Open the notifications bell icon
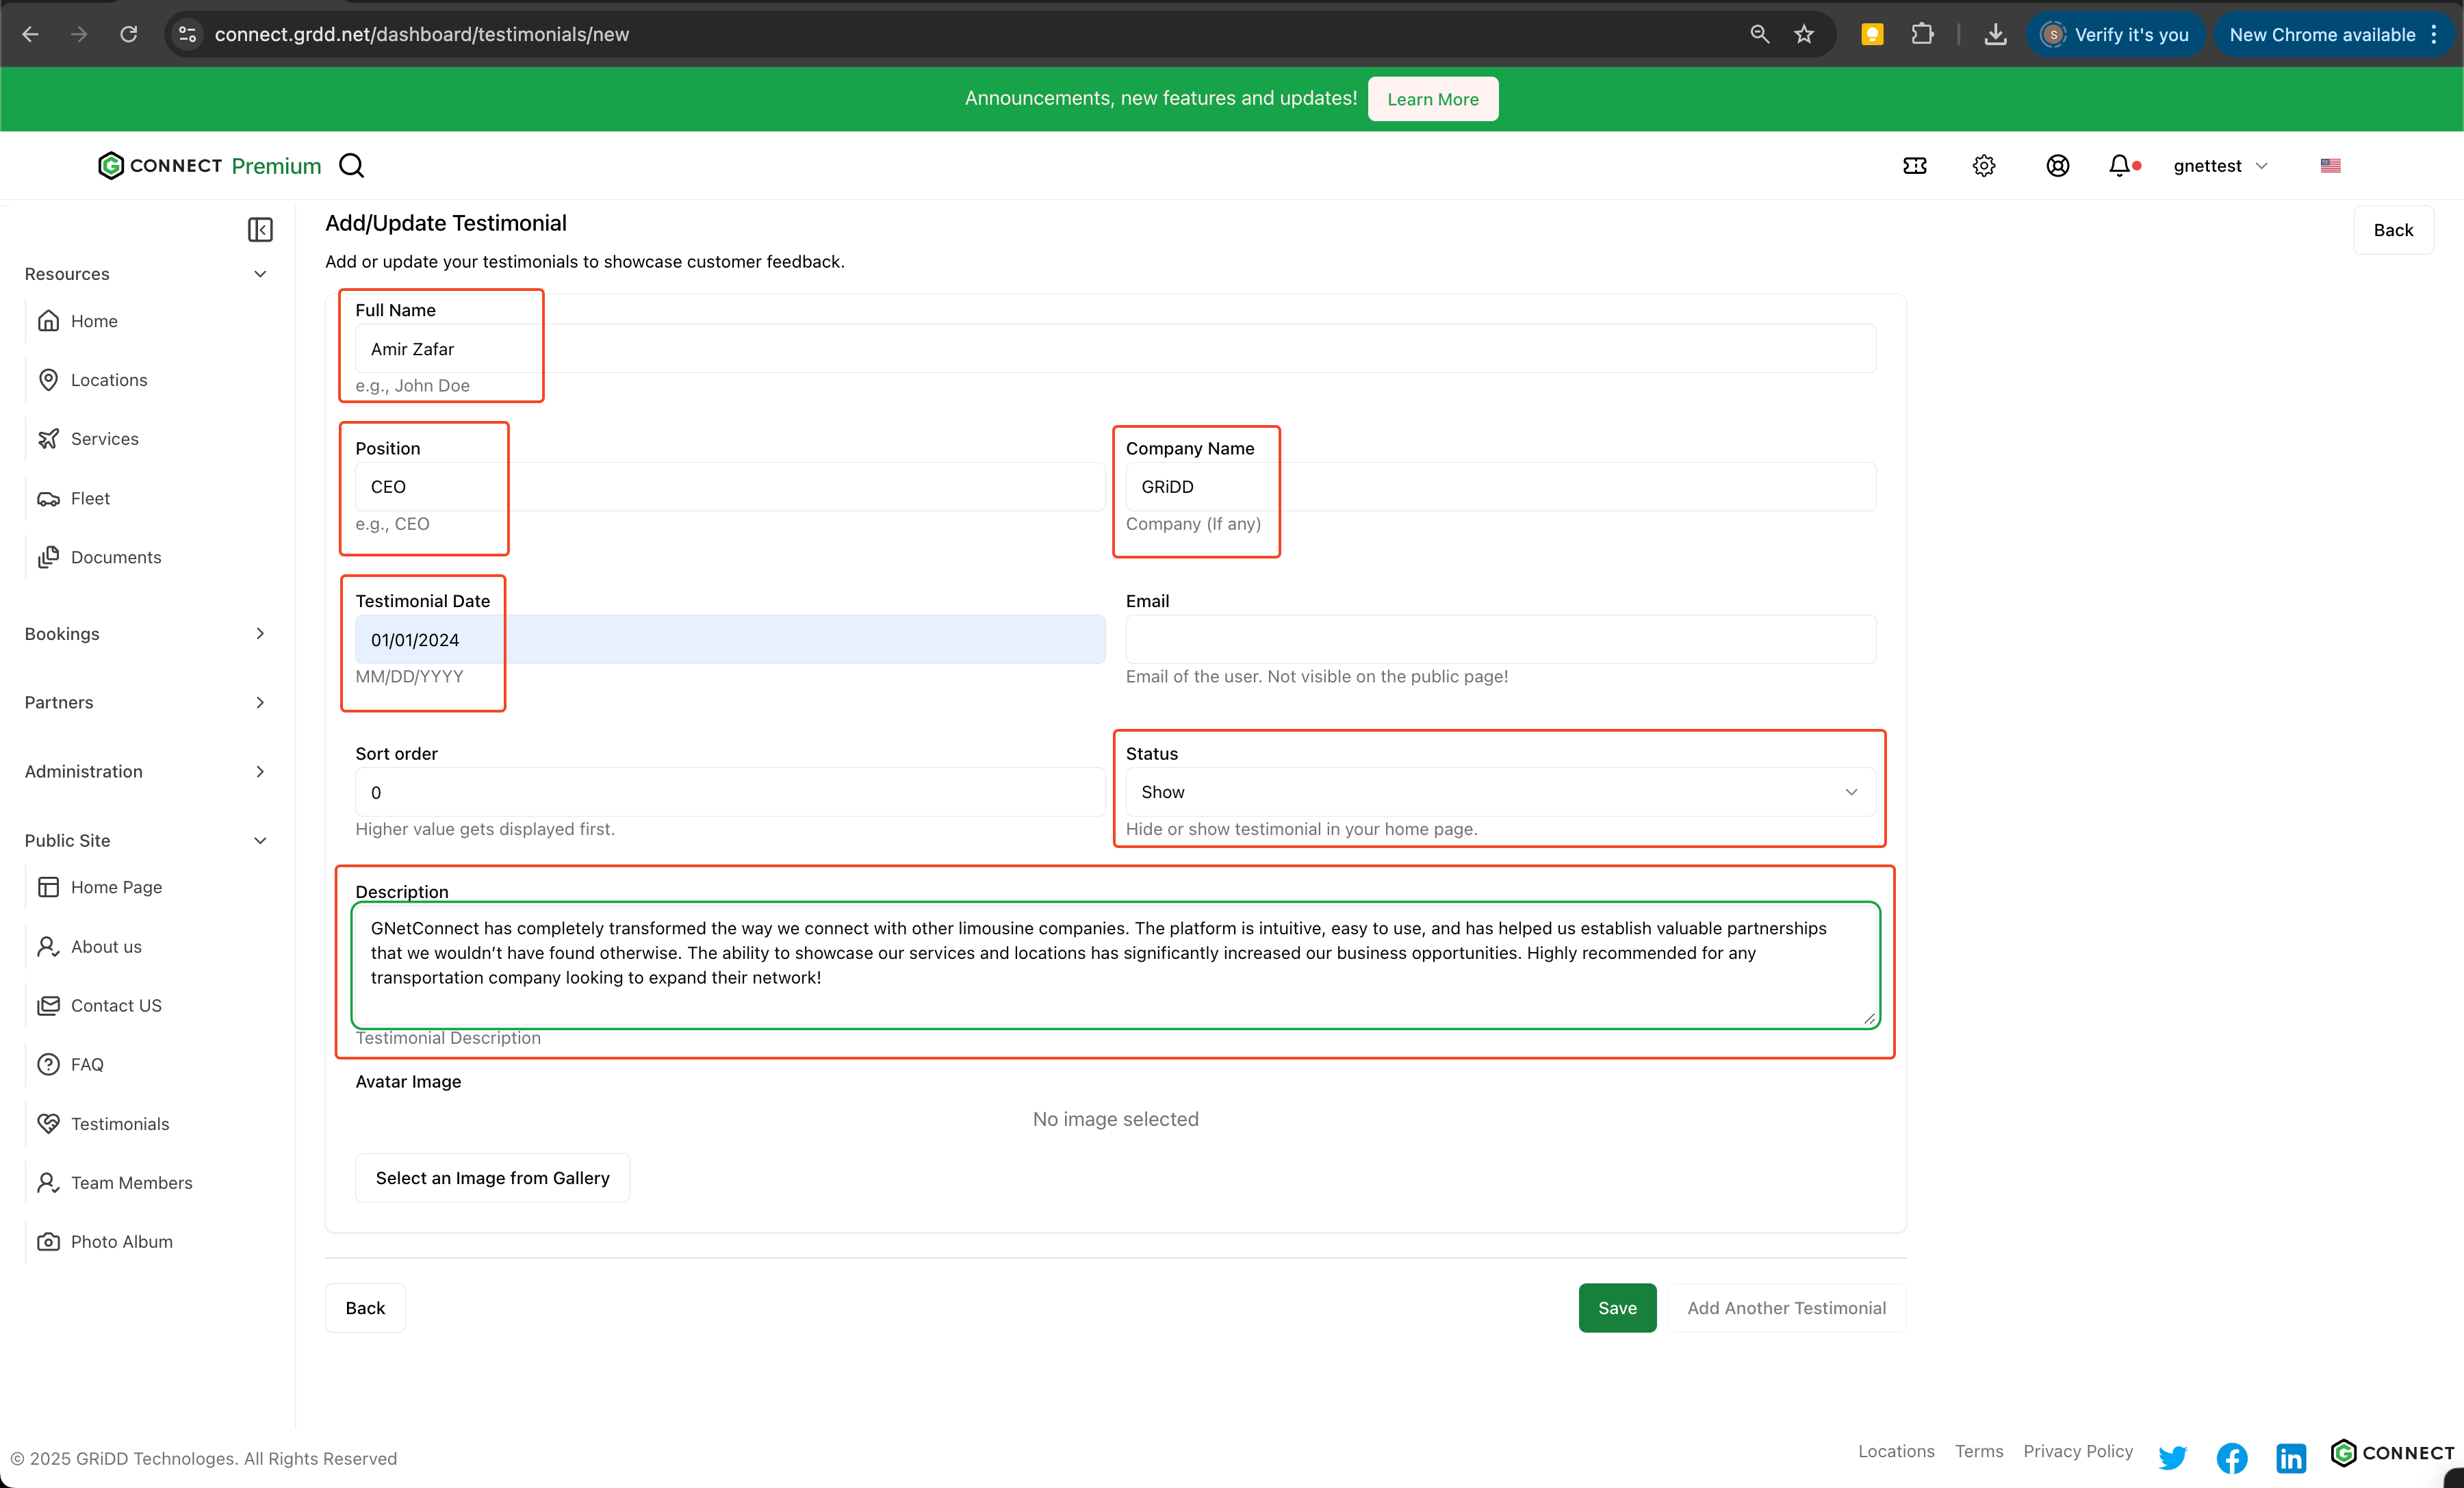 2118,166
